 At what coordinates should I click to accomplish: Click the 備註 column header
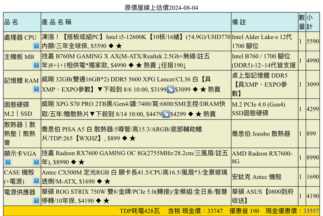[239, 22]
